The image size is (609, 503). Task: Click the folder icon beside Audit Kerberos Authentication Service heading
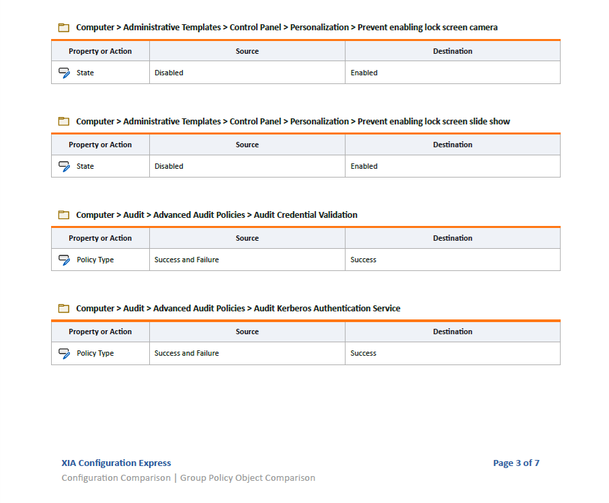(x=64, y=309)
